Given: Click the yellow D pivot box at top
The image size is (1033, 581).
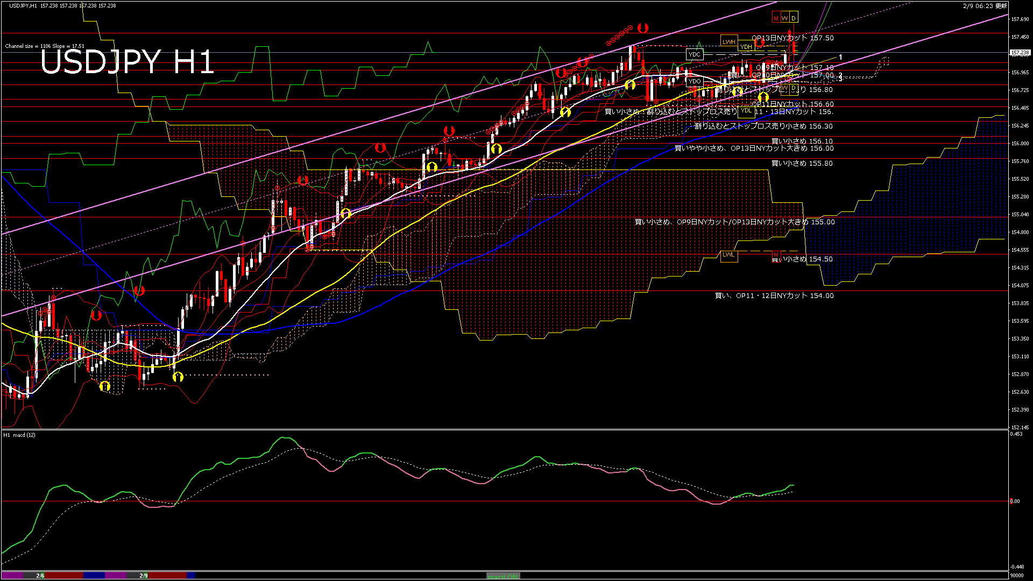Looking at the screenshot, I should click(794, 18).
